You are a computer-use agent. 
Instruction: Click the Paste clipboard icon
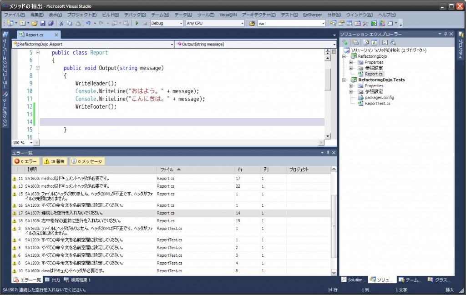tap(77, 23)
